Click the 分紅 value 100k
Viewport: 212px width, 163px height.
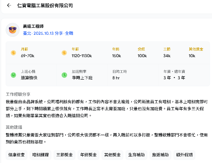click(x=142, y=56)
